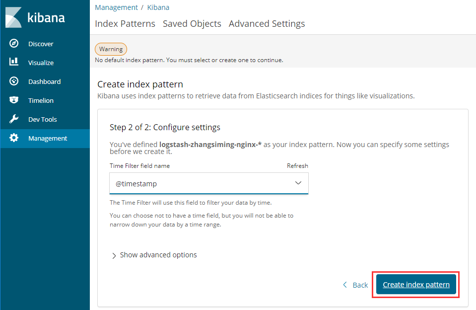
Task: Go to Visualize in the sidebar
Action: click(41, 63)
